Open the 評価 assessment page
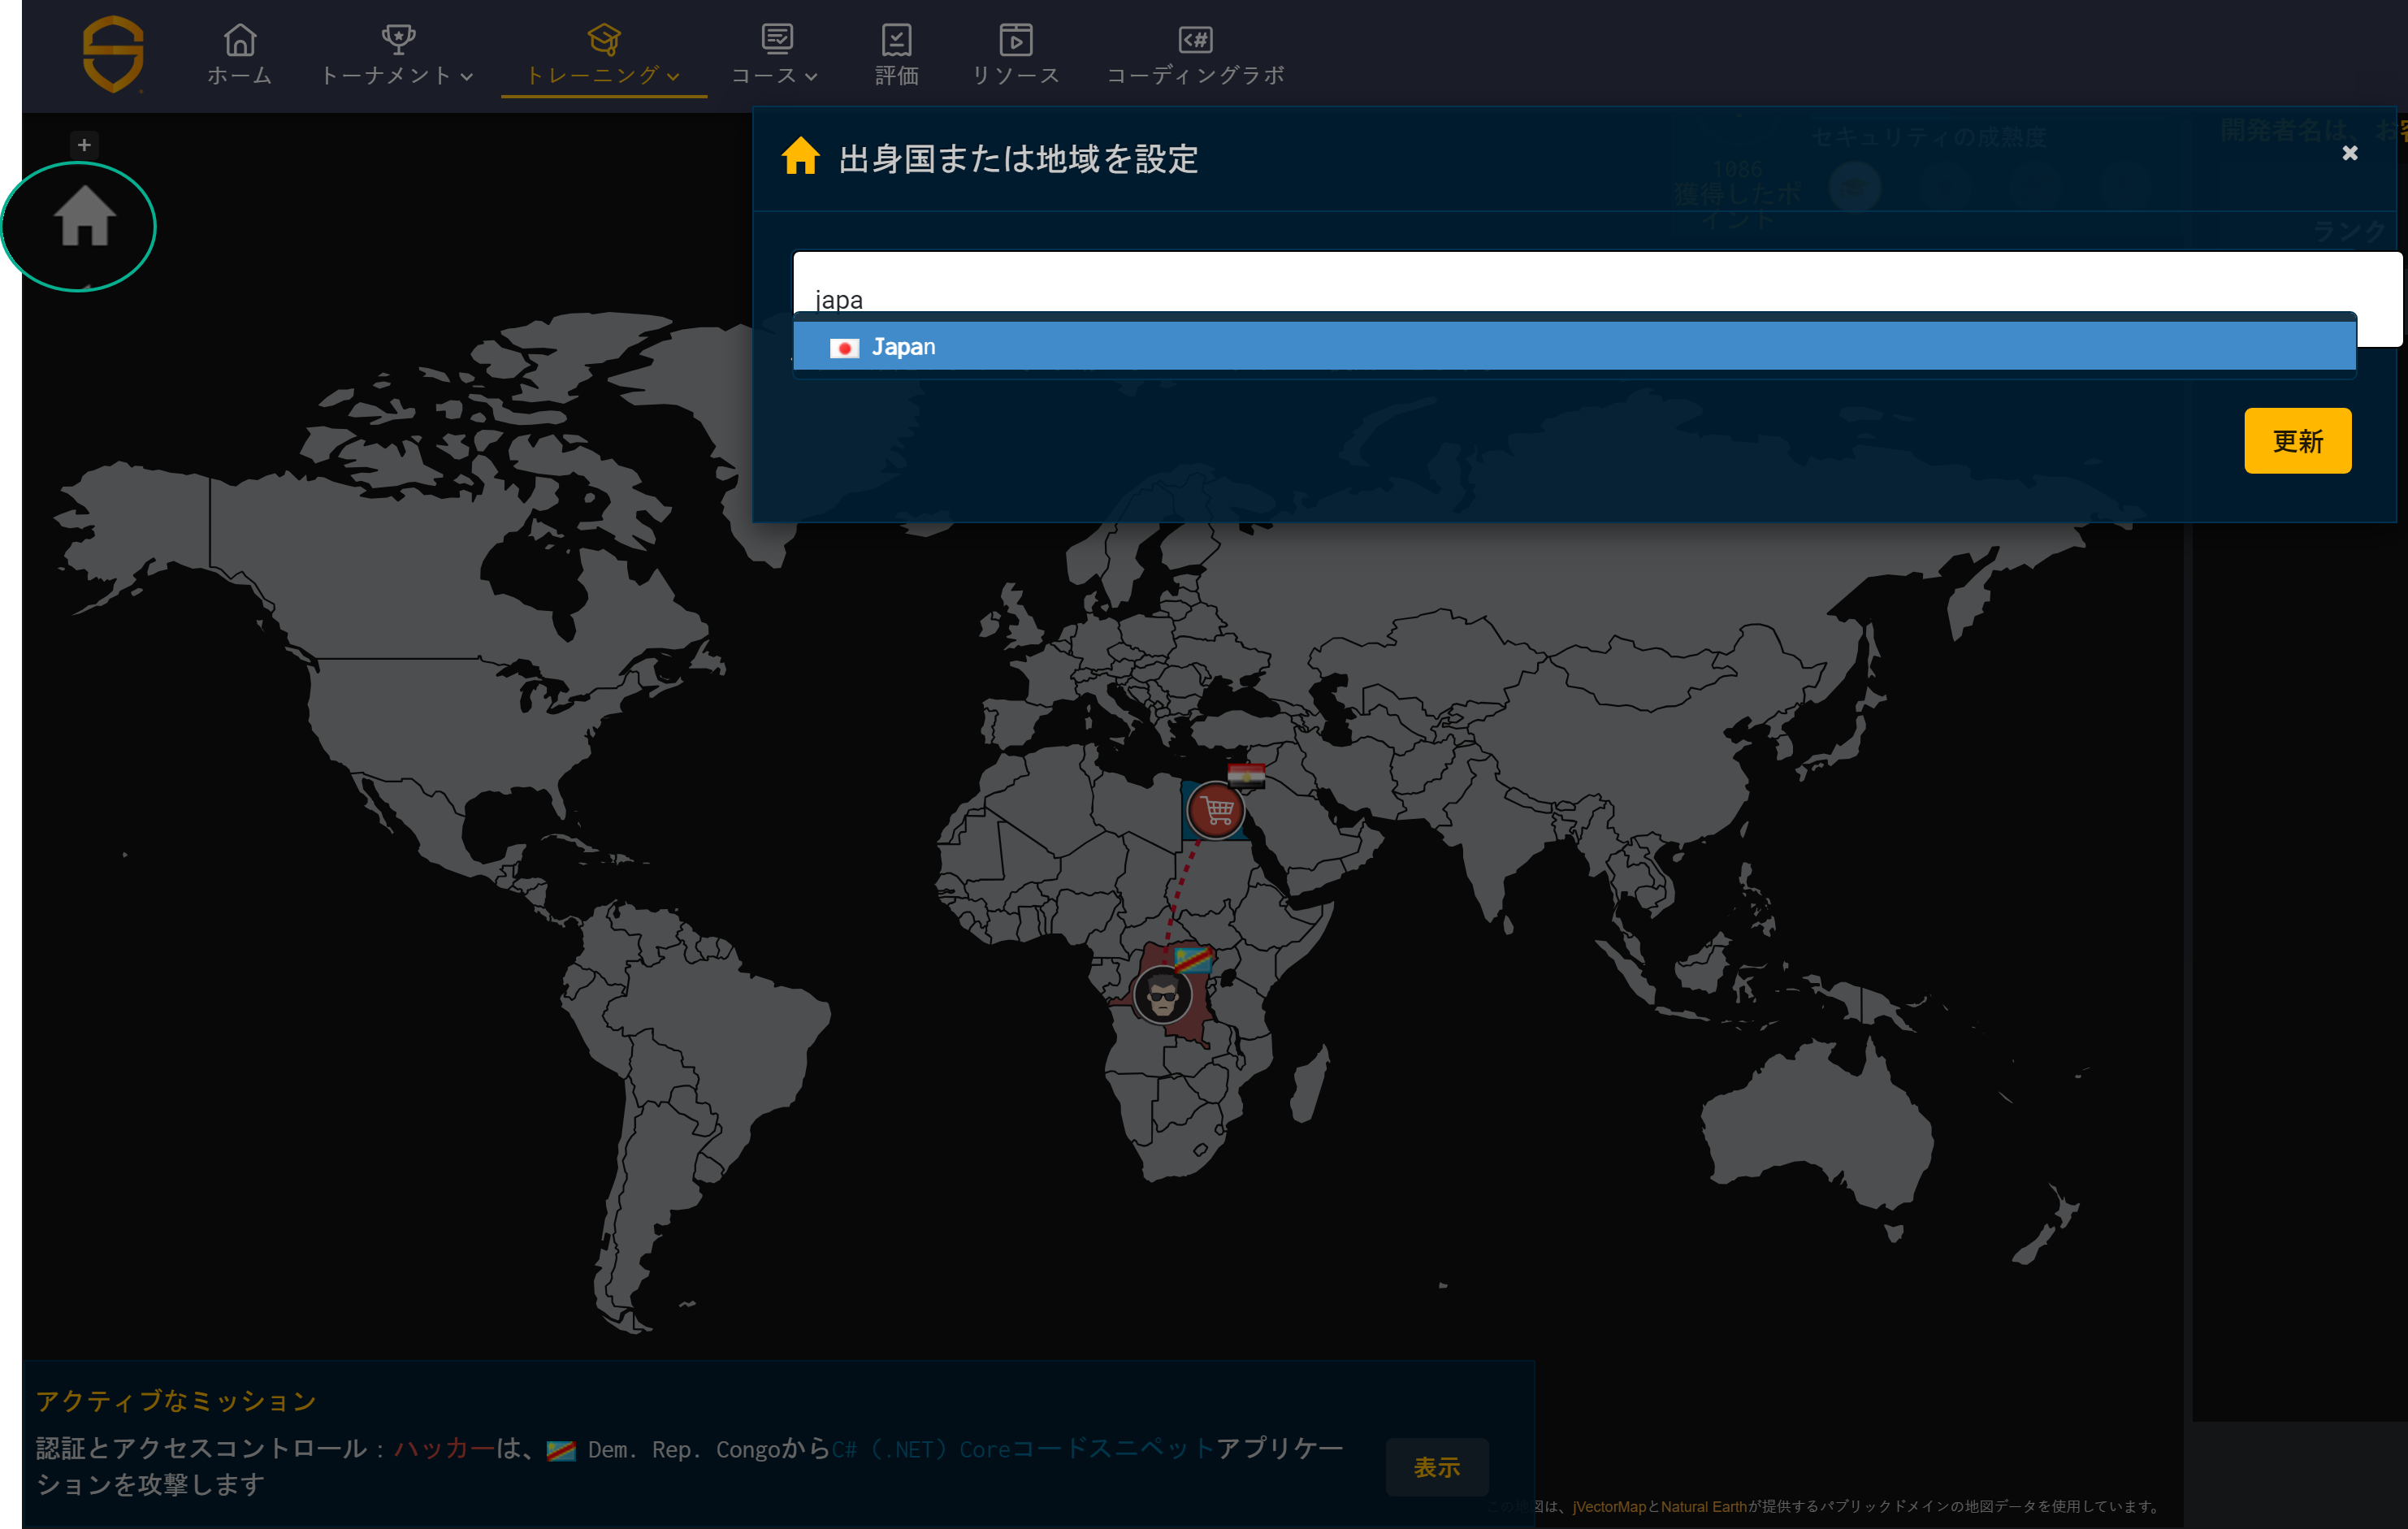 (x=896, y=55)
